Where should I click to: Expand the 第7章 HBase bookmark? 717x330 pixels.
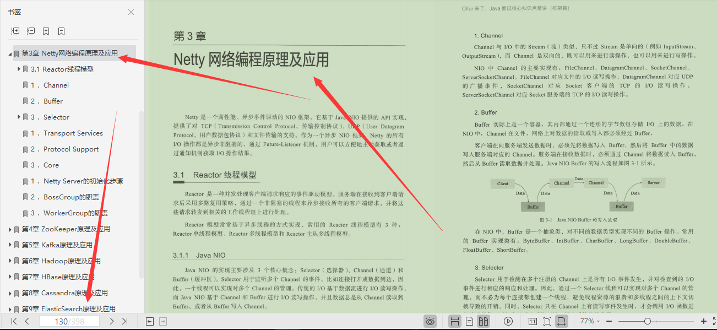pos(10,277)
